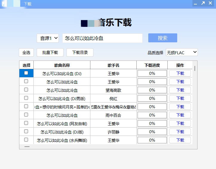Open the 无损FLAC quality dropdown
216x169 pixels.
(182, 52)
